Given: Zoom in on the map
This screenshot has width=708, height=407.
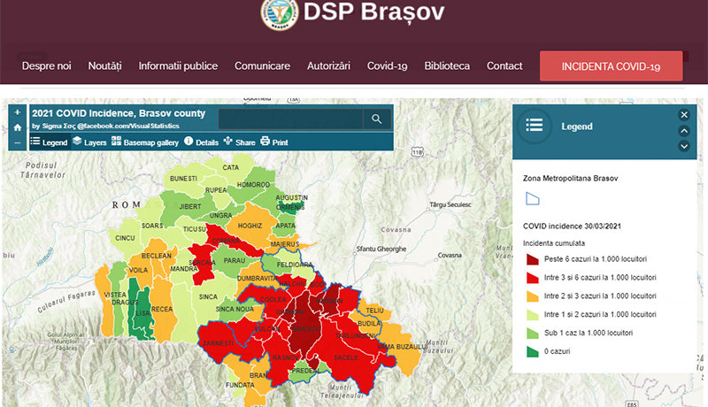Looking at the screenshot, I should pyautogui.click(x=17, y=112).
